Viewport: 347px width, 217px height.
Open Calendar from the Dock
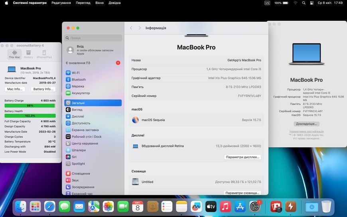pyautogui.click(x=138, y=207)
